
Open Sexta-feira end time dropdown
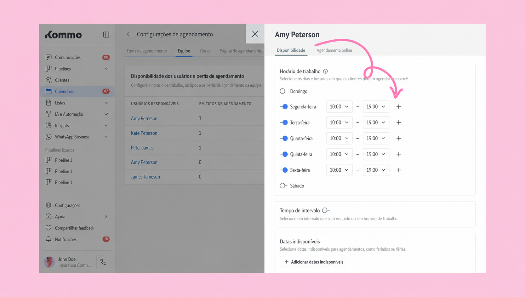pos(376,170)
